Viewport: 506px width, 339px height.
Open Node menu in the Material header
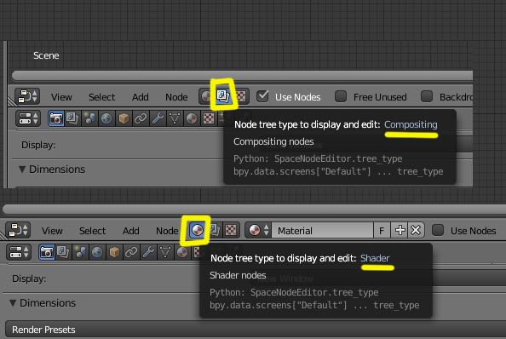tap(167, 231)
